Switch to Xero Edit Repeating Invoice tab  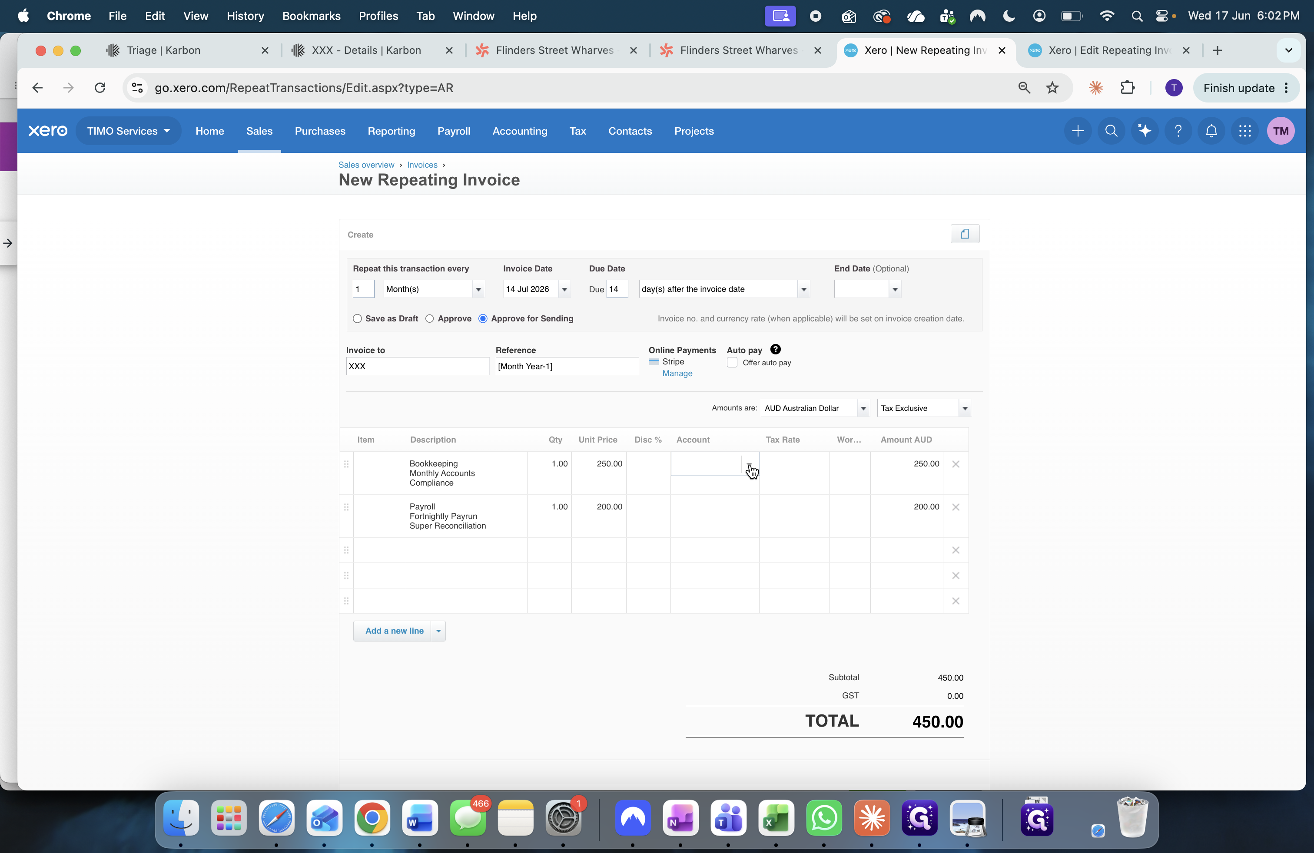coord(1108,50)
